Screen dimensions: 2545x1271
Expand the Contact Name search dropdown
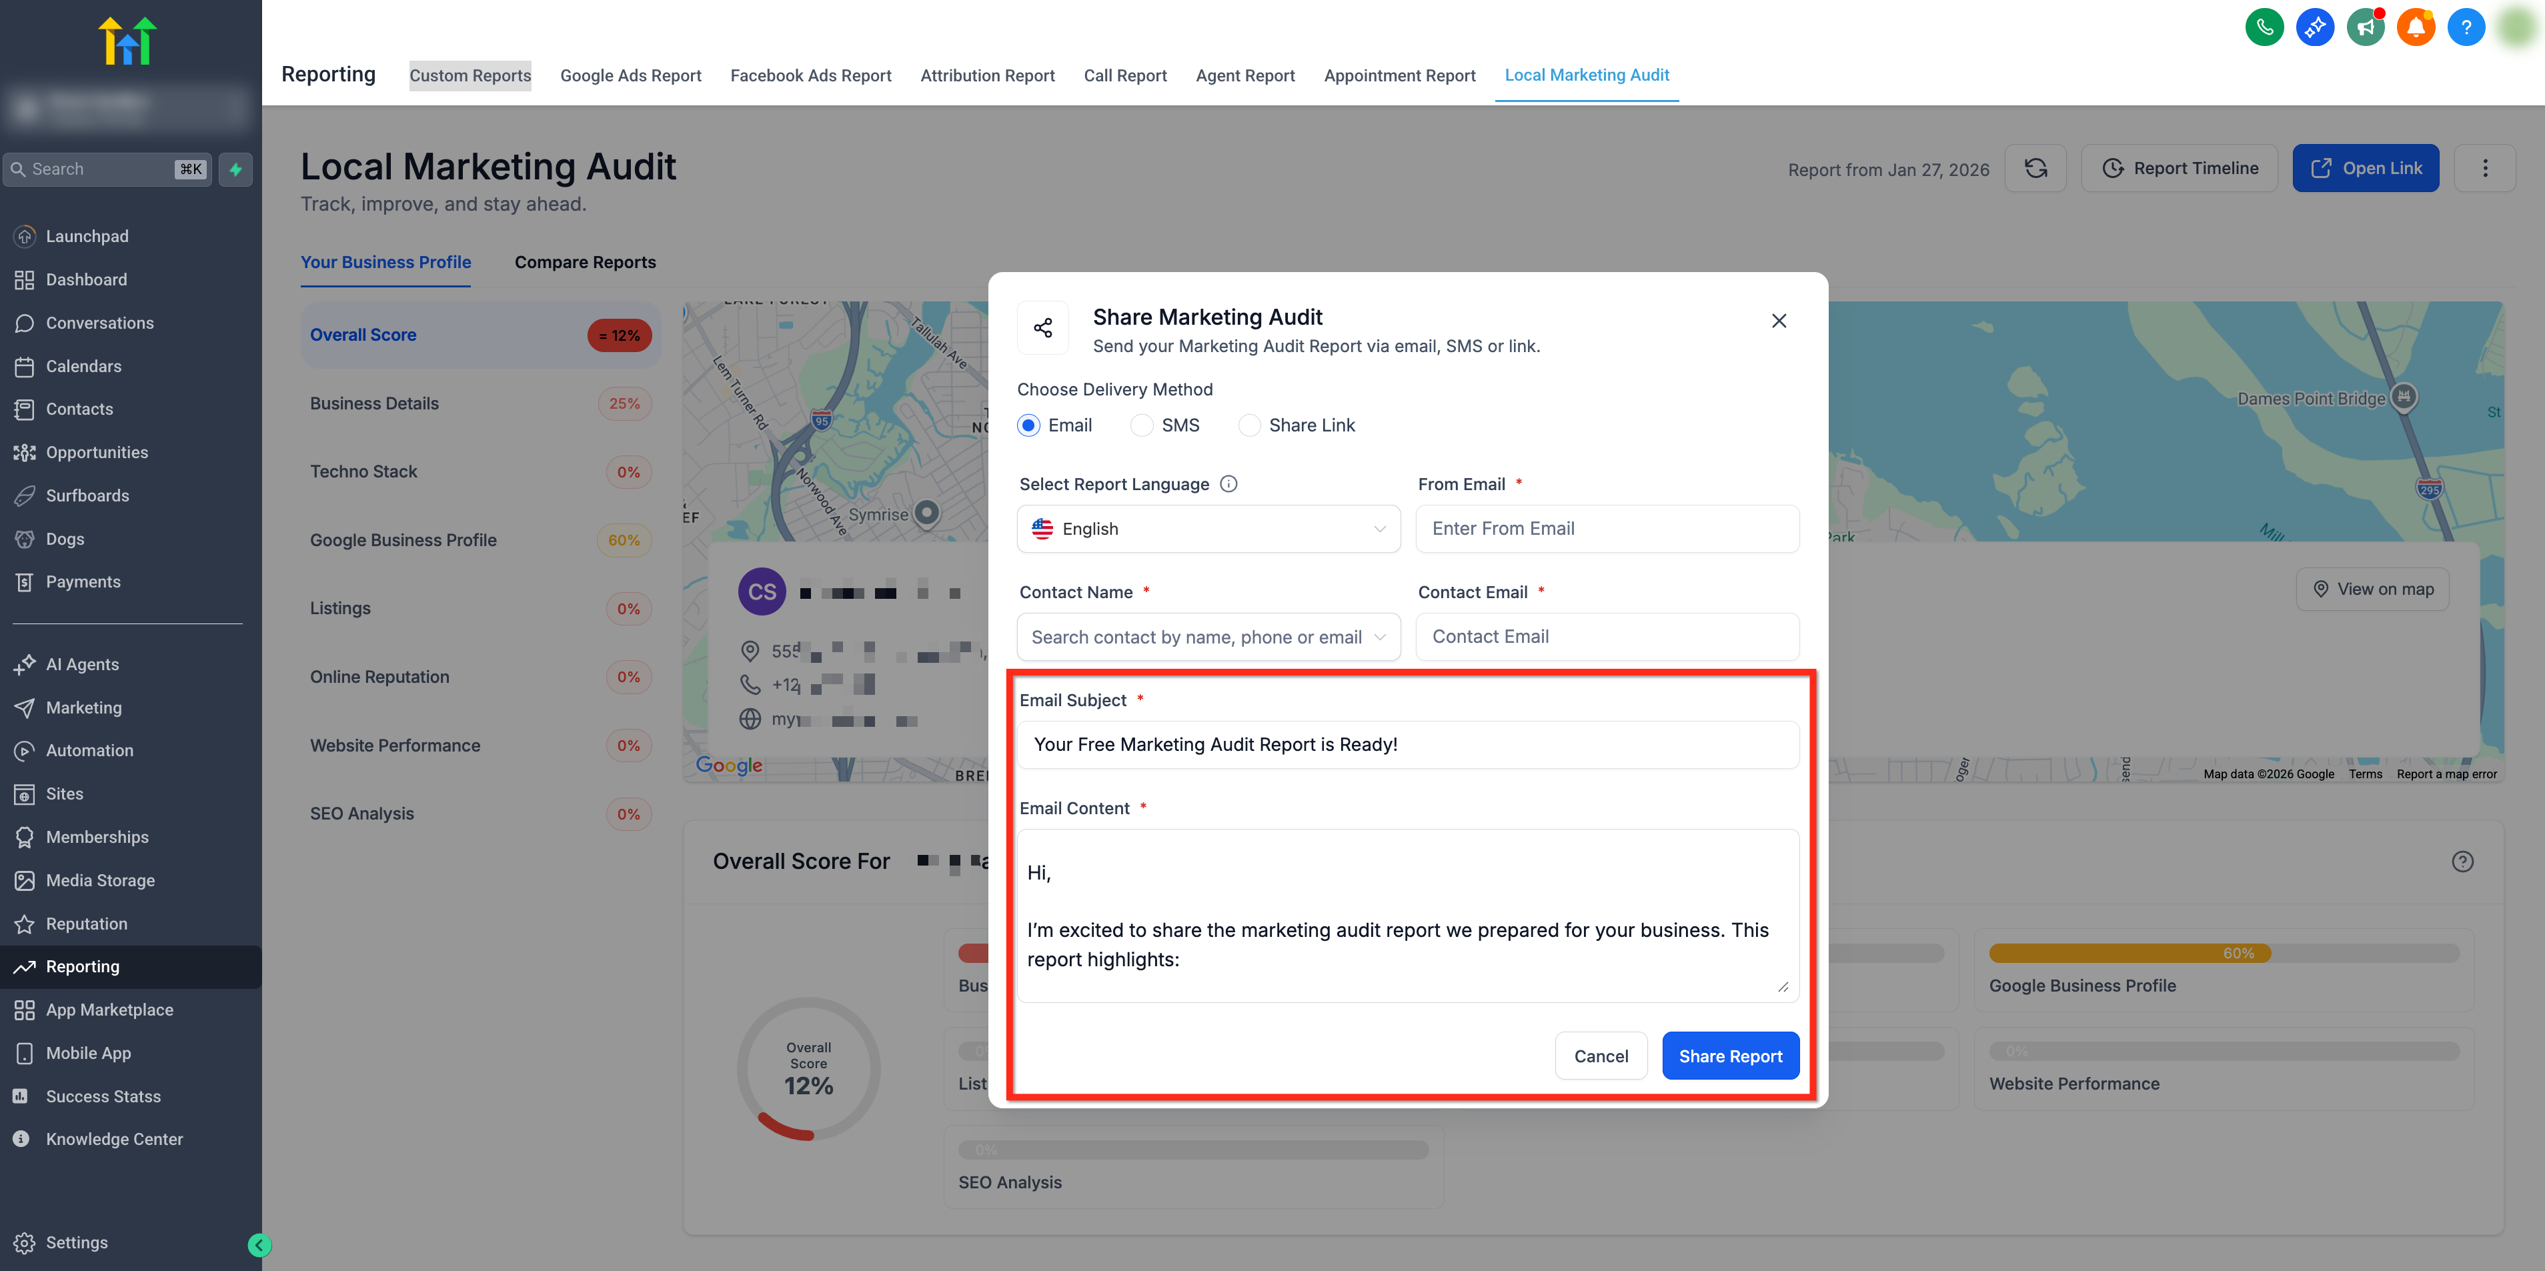pos(1208,637)
